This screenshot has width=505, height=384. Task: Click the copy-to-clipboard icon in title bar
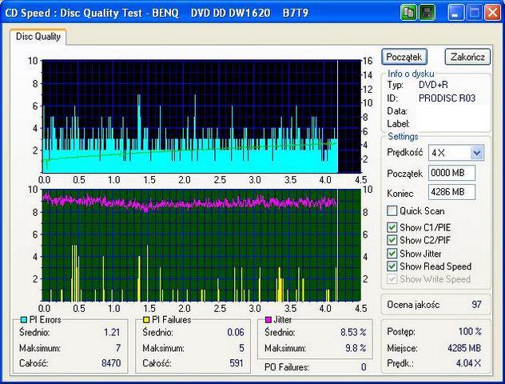click(409, 13)
